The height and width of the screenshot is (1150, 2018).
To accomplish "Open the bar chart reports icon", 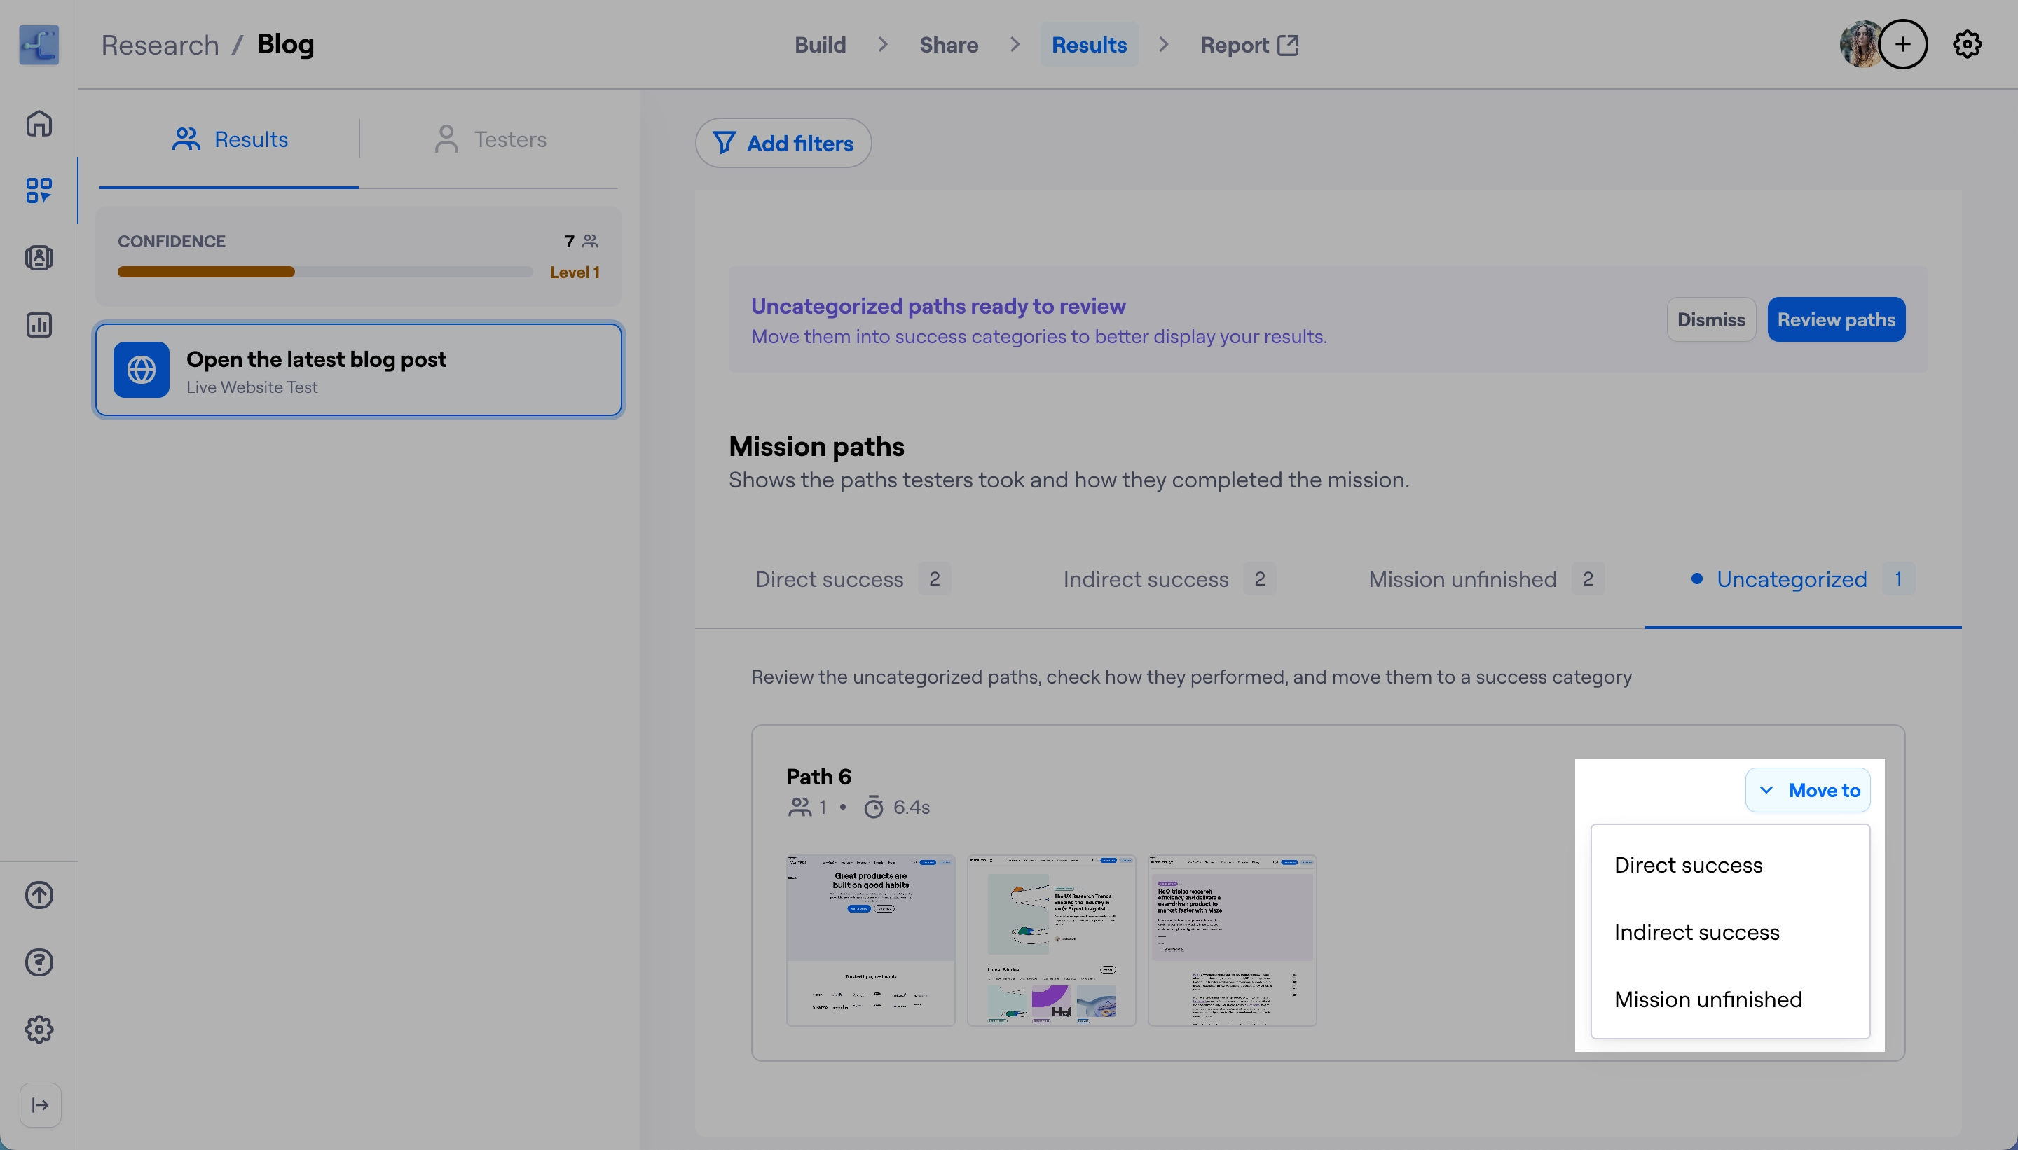I will 39,325.
